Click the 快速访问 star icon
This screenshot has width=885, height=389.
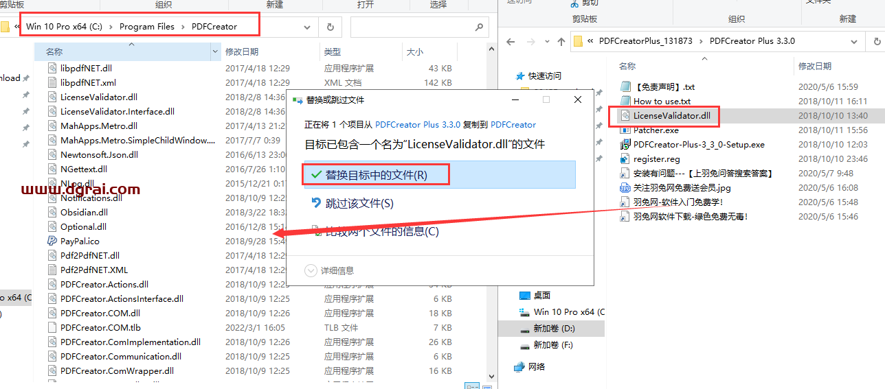(x=522, y=75)
